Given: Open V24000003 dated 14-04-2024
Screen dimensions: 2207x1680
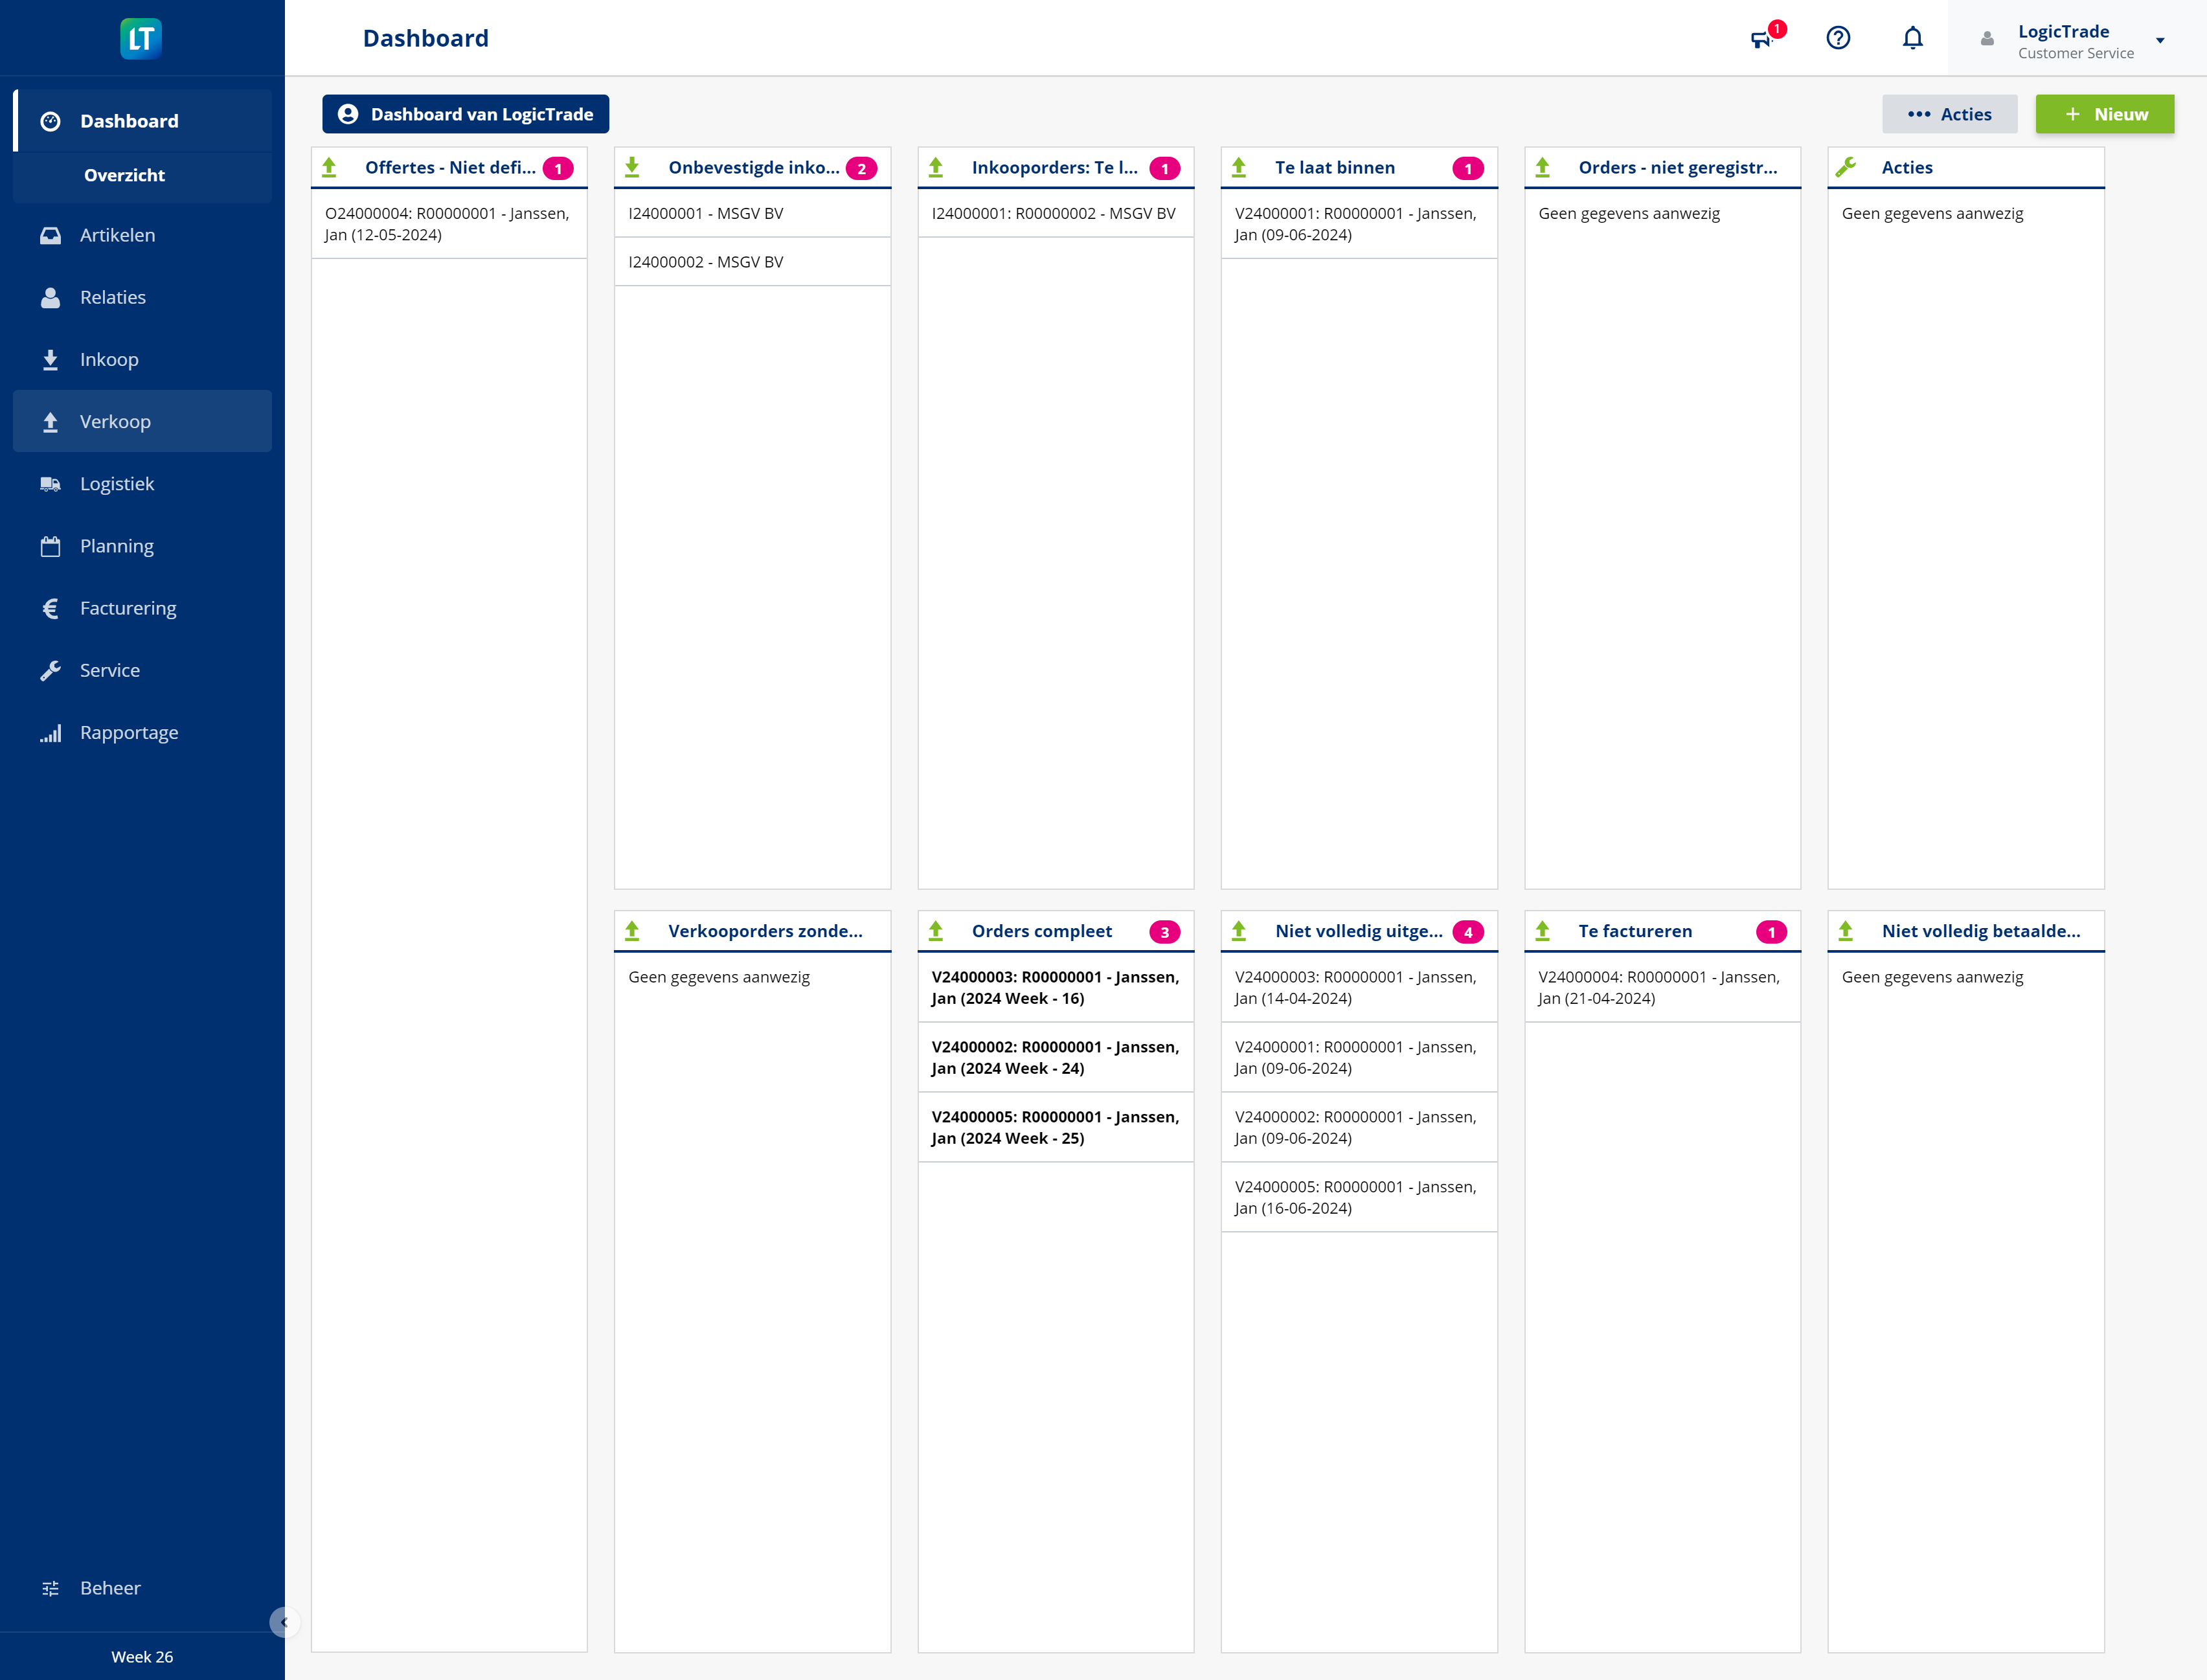Looking at the screenshot, I should point(1359,987).
